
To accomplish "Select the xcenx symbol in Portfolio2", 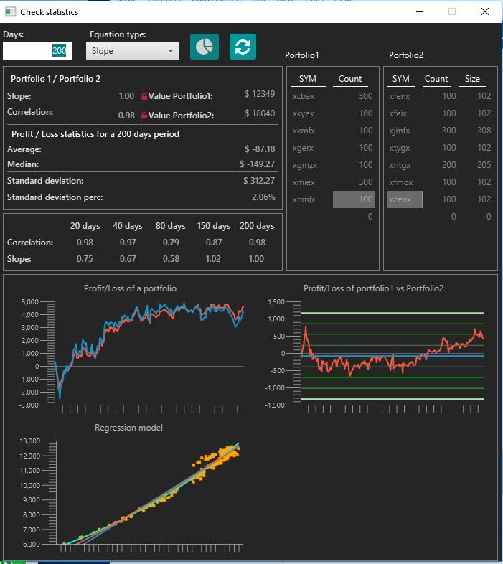I will [x=400, y=199].
